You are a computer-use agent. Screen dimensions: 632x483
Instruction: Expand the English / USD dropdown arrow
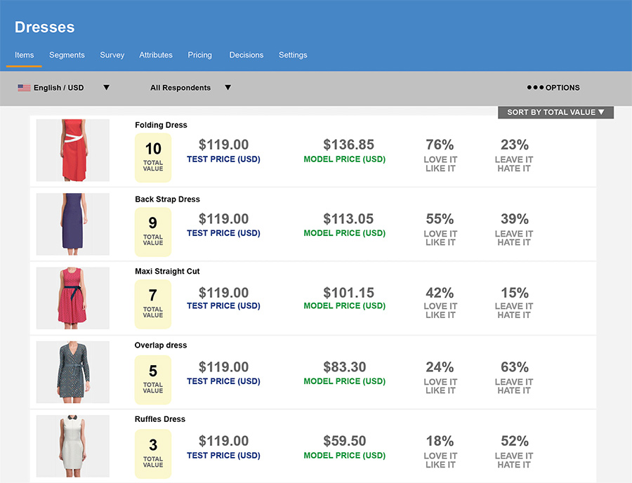[x=107, y=88]
